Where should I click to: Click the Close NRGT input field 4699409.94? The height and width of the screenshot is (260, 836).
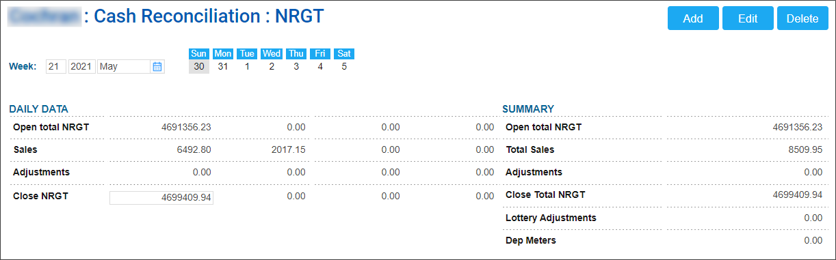(161, 198)
